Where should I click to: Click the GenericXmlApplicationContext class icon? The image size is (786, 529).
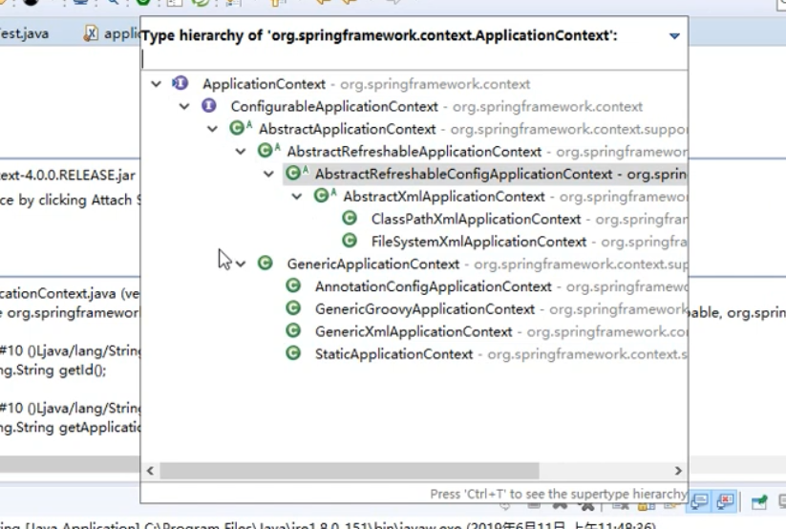click(x=293, y=330)
